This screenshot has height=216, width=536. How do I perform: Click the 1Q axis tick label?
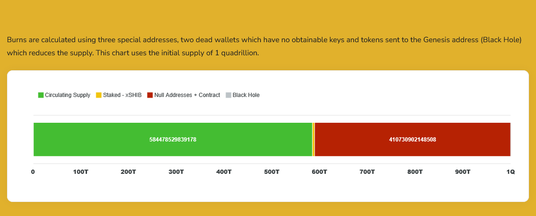[510, 172]
